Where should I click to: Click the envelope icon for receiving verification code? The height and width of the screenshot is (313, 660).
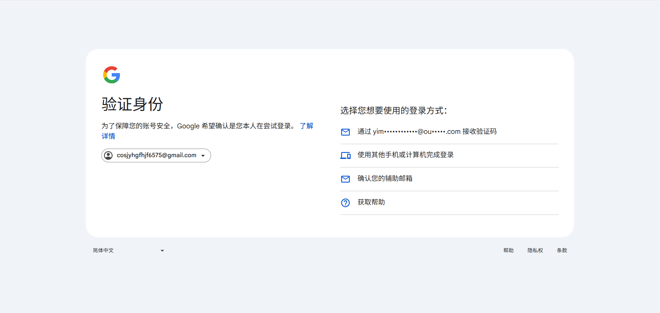[345, 132]
